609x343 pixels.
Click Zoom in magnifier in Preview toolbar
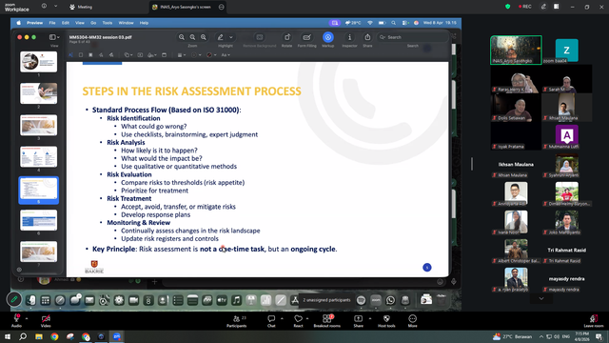[x=203, y=37]
